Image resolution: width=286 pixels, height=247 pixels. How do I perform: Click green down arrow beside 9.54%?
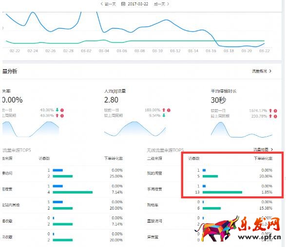point(164,115)
